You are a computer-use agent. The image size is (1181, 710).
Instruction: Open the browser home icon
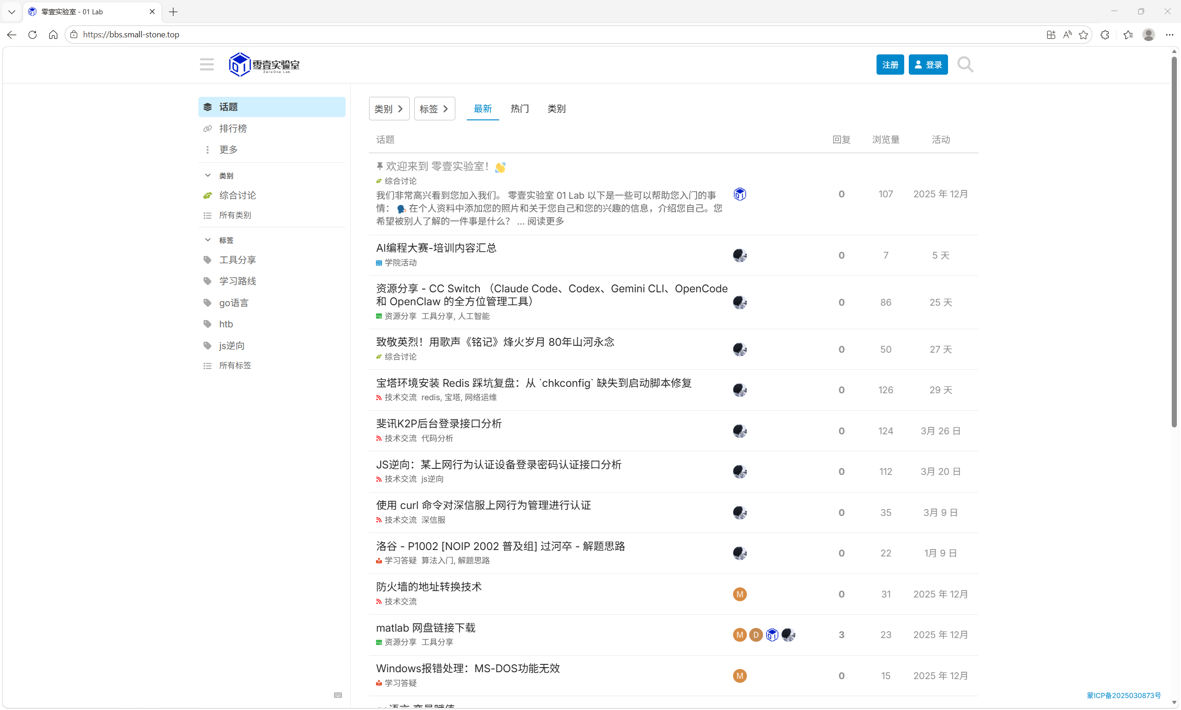pos(53,35)
